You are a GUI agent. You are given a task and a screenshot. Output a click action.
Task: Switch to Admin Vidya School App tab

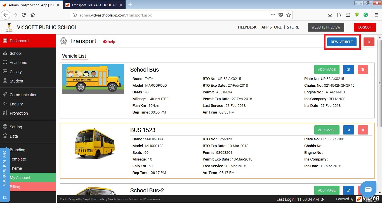(x=31, y=5)
